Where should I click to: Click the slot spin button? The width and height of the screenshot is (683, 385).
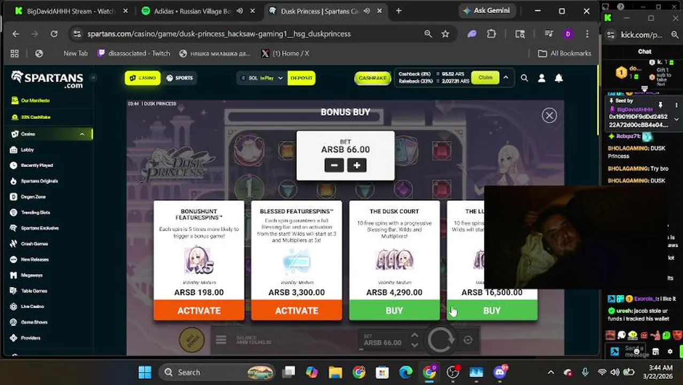[x=440, y=340]
